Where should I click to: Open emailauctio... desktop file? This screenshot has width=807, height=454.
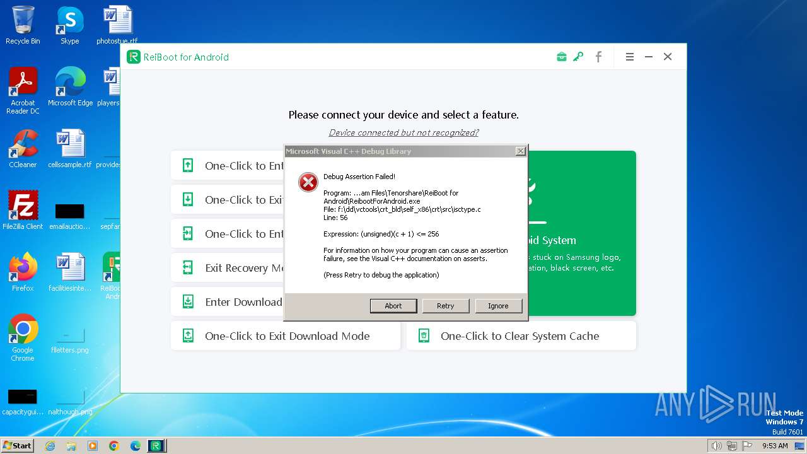tap(70, 216)
